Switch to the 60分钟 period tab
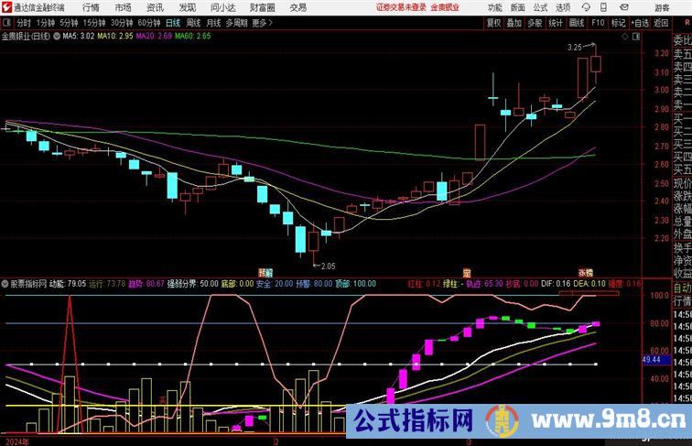 148,23
